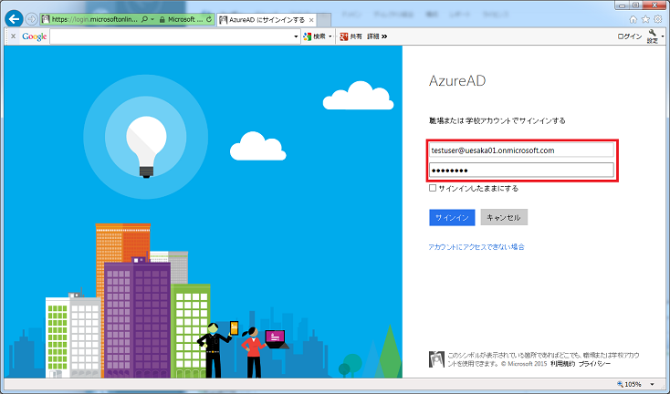The width and height of the screenshot is (670, 394).
Task: Open favorites star icon
Action: [x=645, y=19]
